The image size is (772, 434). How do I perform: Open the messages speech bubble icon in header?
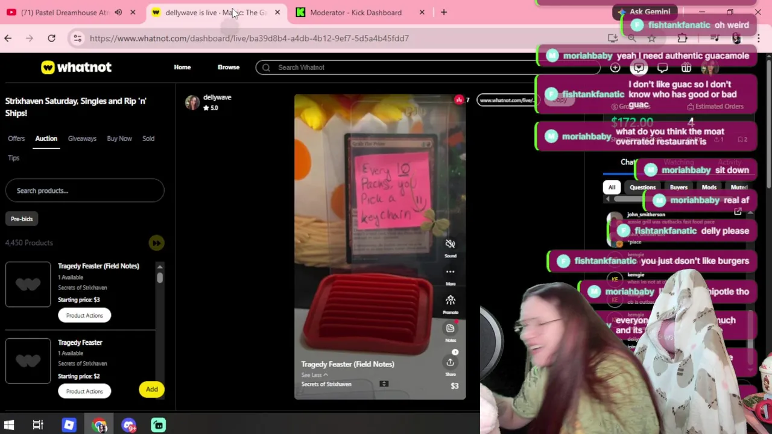(662, 68)
